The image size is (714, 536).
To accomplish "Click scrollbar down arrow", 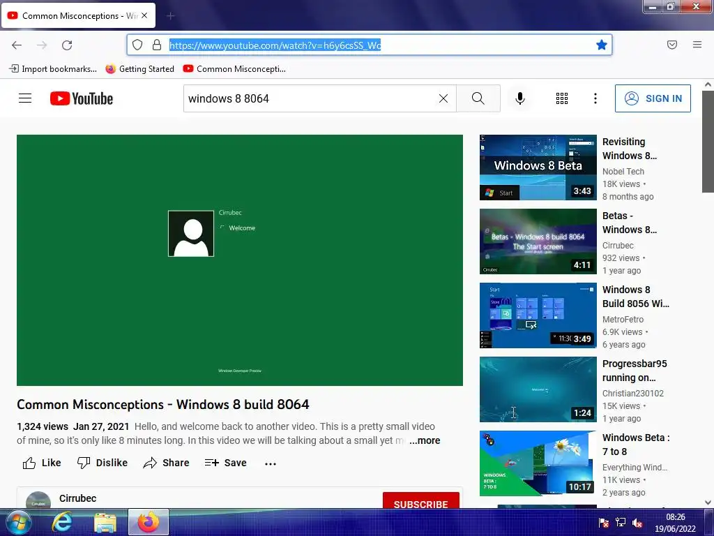I will [708, 502].
